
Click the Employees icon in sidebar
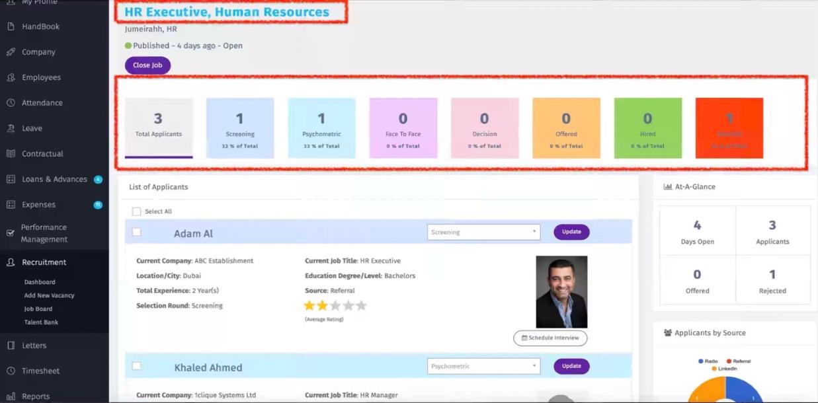coord(11,77)
